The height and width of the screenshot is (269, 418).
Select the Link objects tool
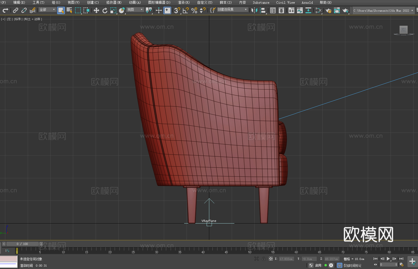pyautogui.click(x=16, y=10)
